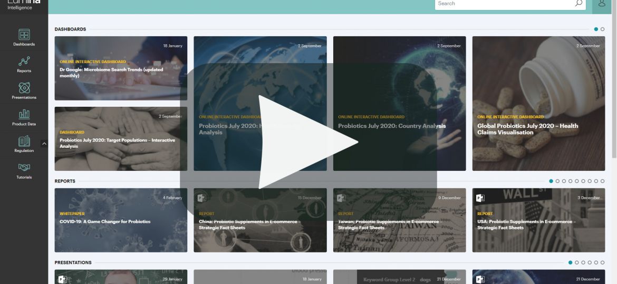Select first Reports carousel page dot
Image resolution: width=617 pixels, height=284 pixels.
coord(551,181)
